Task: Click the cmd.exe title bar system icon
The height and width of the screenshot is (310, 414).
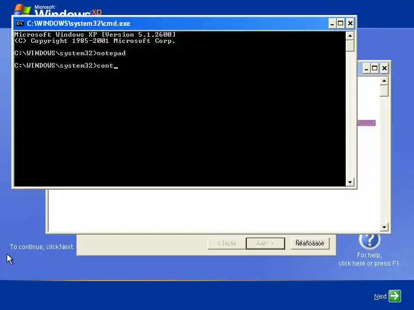Action: tap(20, 23)
